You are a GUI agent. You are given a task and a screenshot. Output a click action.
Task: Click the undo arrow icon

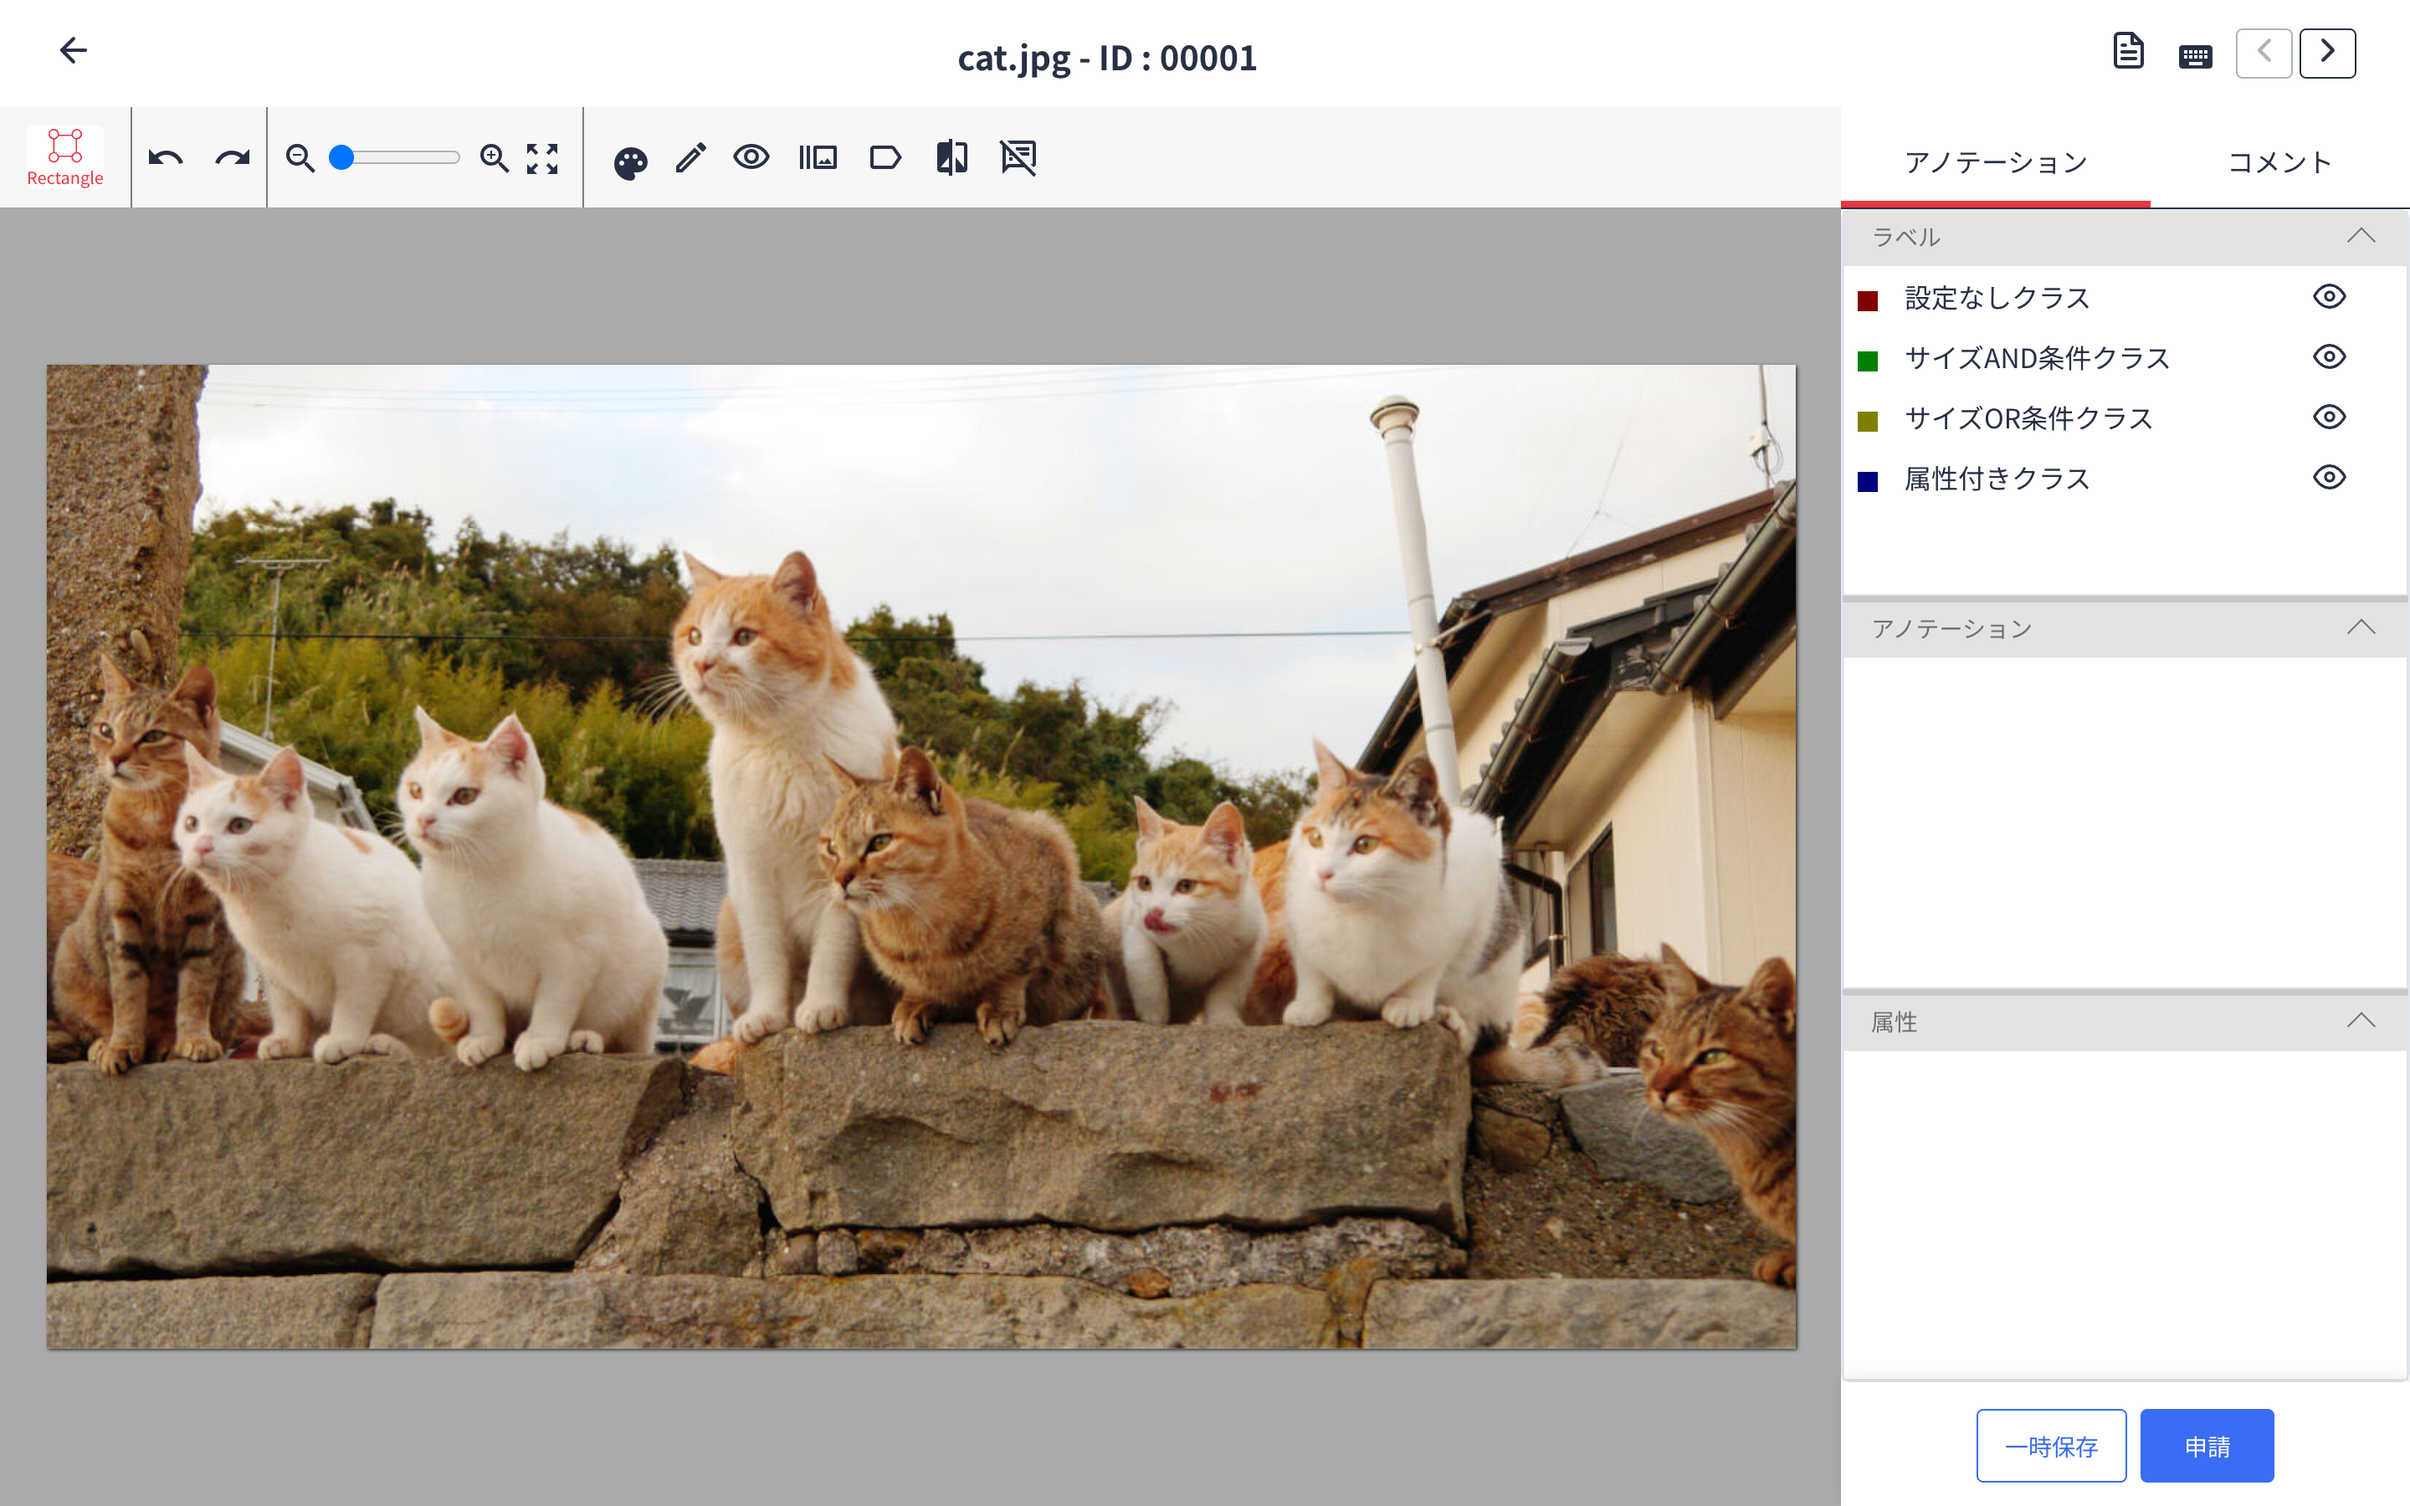pyautogui.click(x=166, y=157)
